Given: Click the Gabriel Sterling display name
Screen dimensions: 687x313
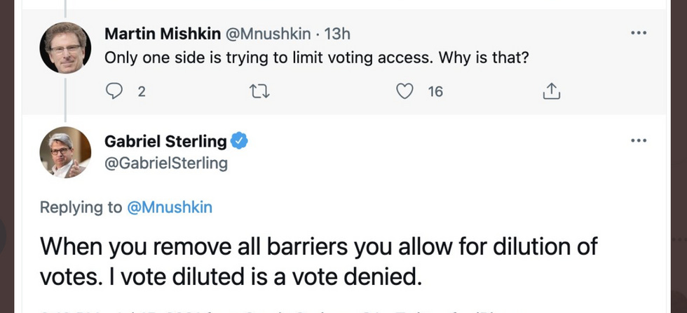Looking at the screenshot, I should click(165, 141).
